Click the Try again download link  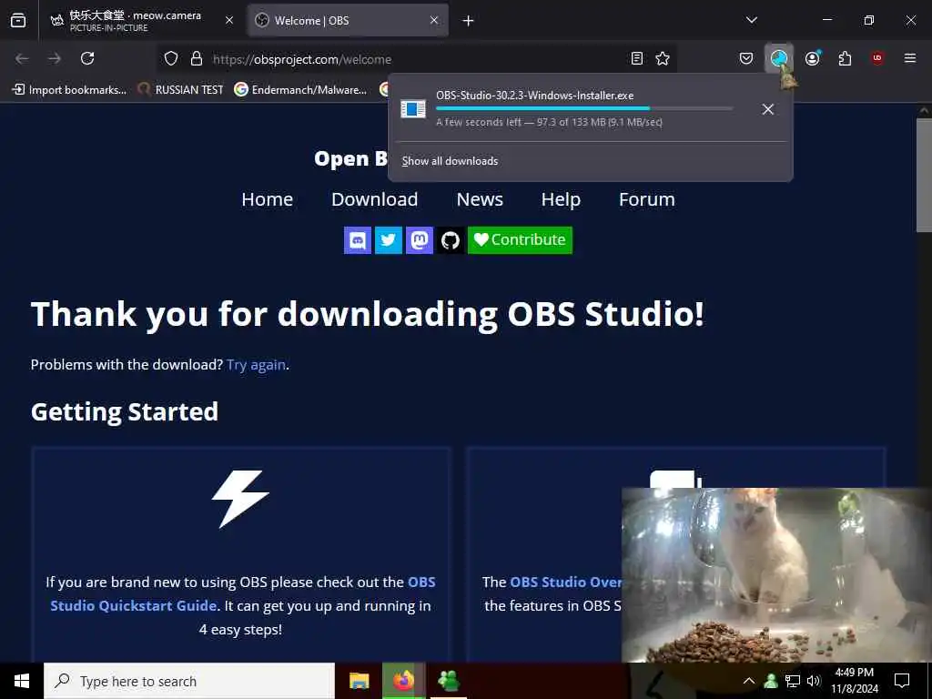pyautogui.click(x=256, y=364)
